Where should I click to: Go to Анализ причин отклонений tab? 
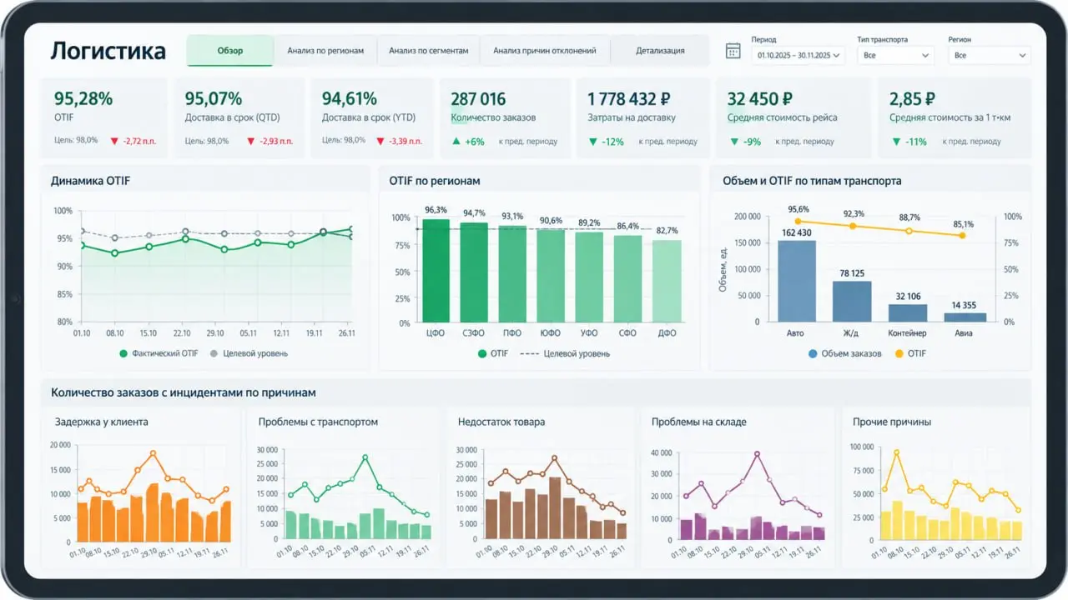(545, 51)
